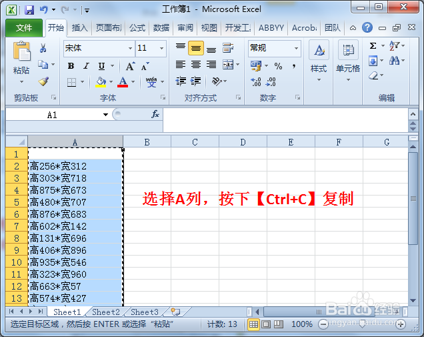Click the row 5 header
424x337 pixels.
[x=16, y=202]
